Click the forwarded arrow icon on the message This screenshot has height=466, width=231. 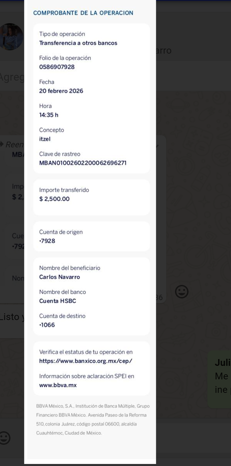coord(2,144)
